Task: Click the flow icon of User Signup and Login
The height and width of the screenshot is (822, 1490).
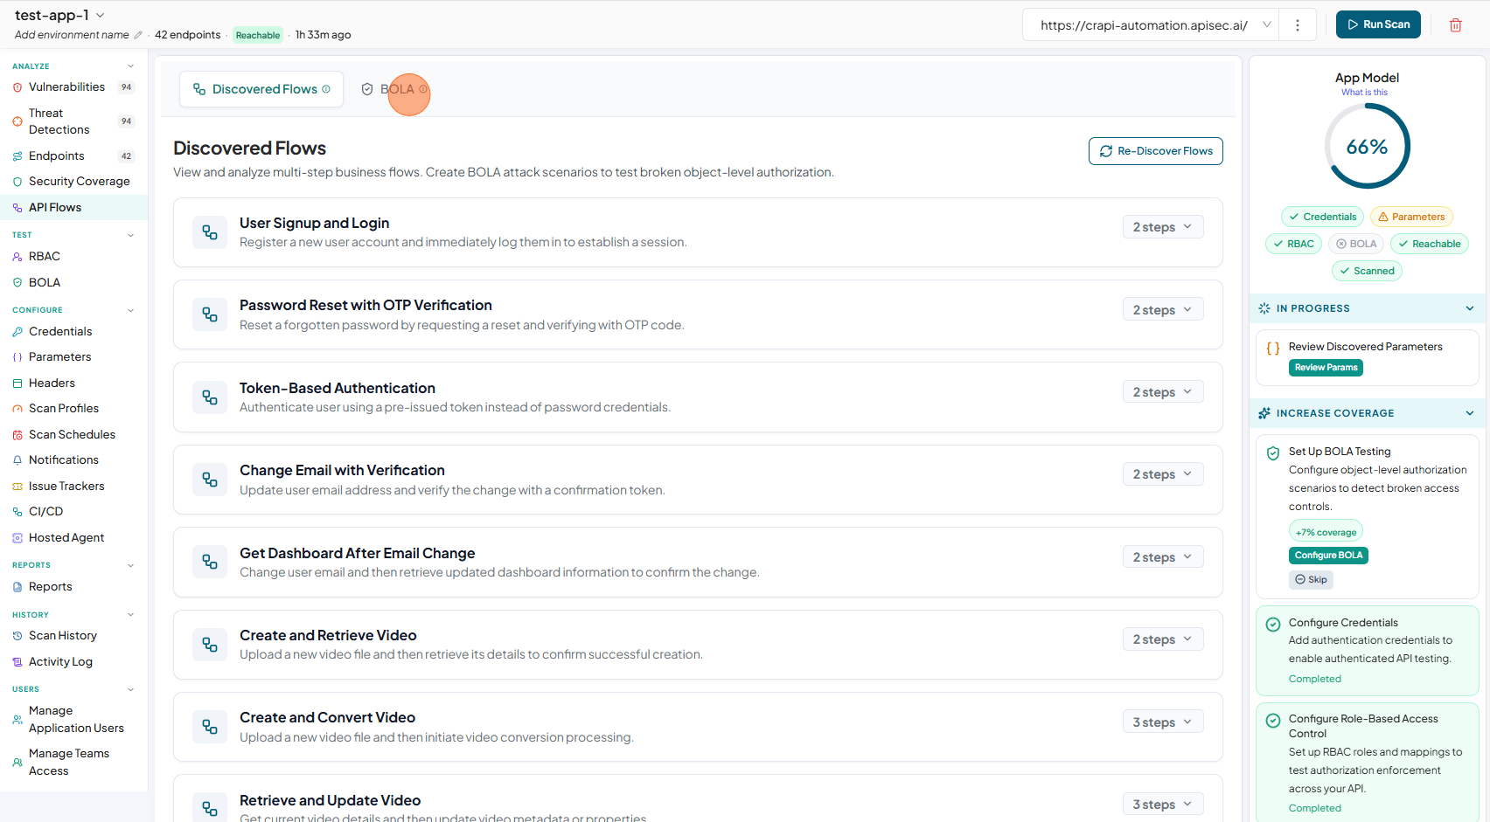Action: (210, 232)
